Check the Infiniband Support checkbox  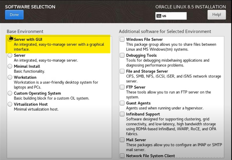click(122, 114)
